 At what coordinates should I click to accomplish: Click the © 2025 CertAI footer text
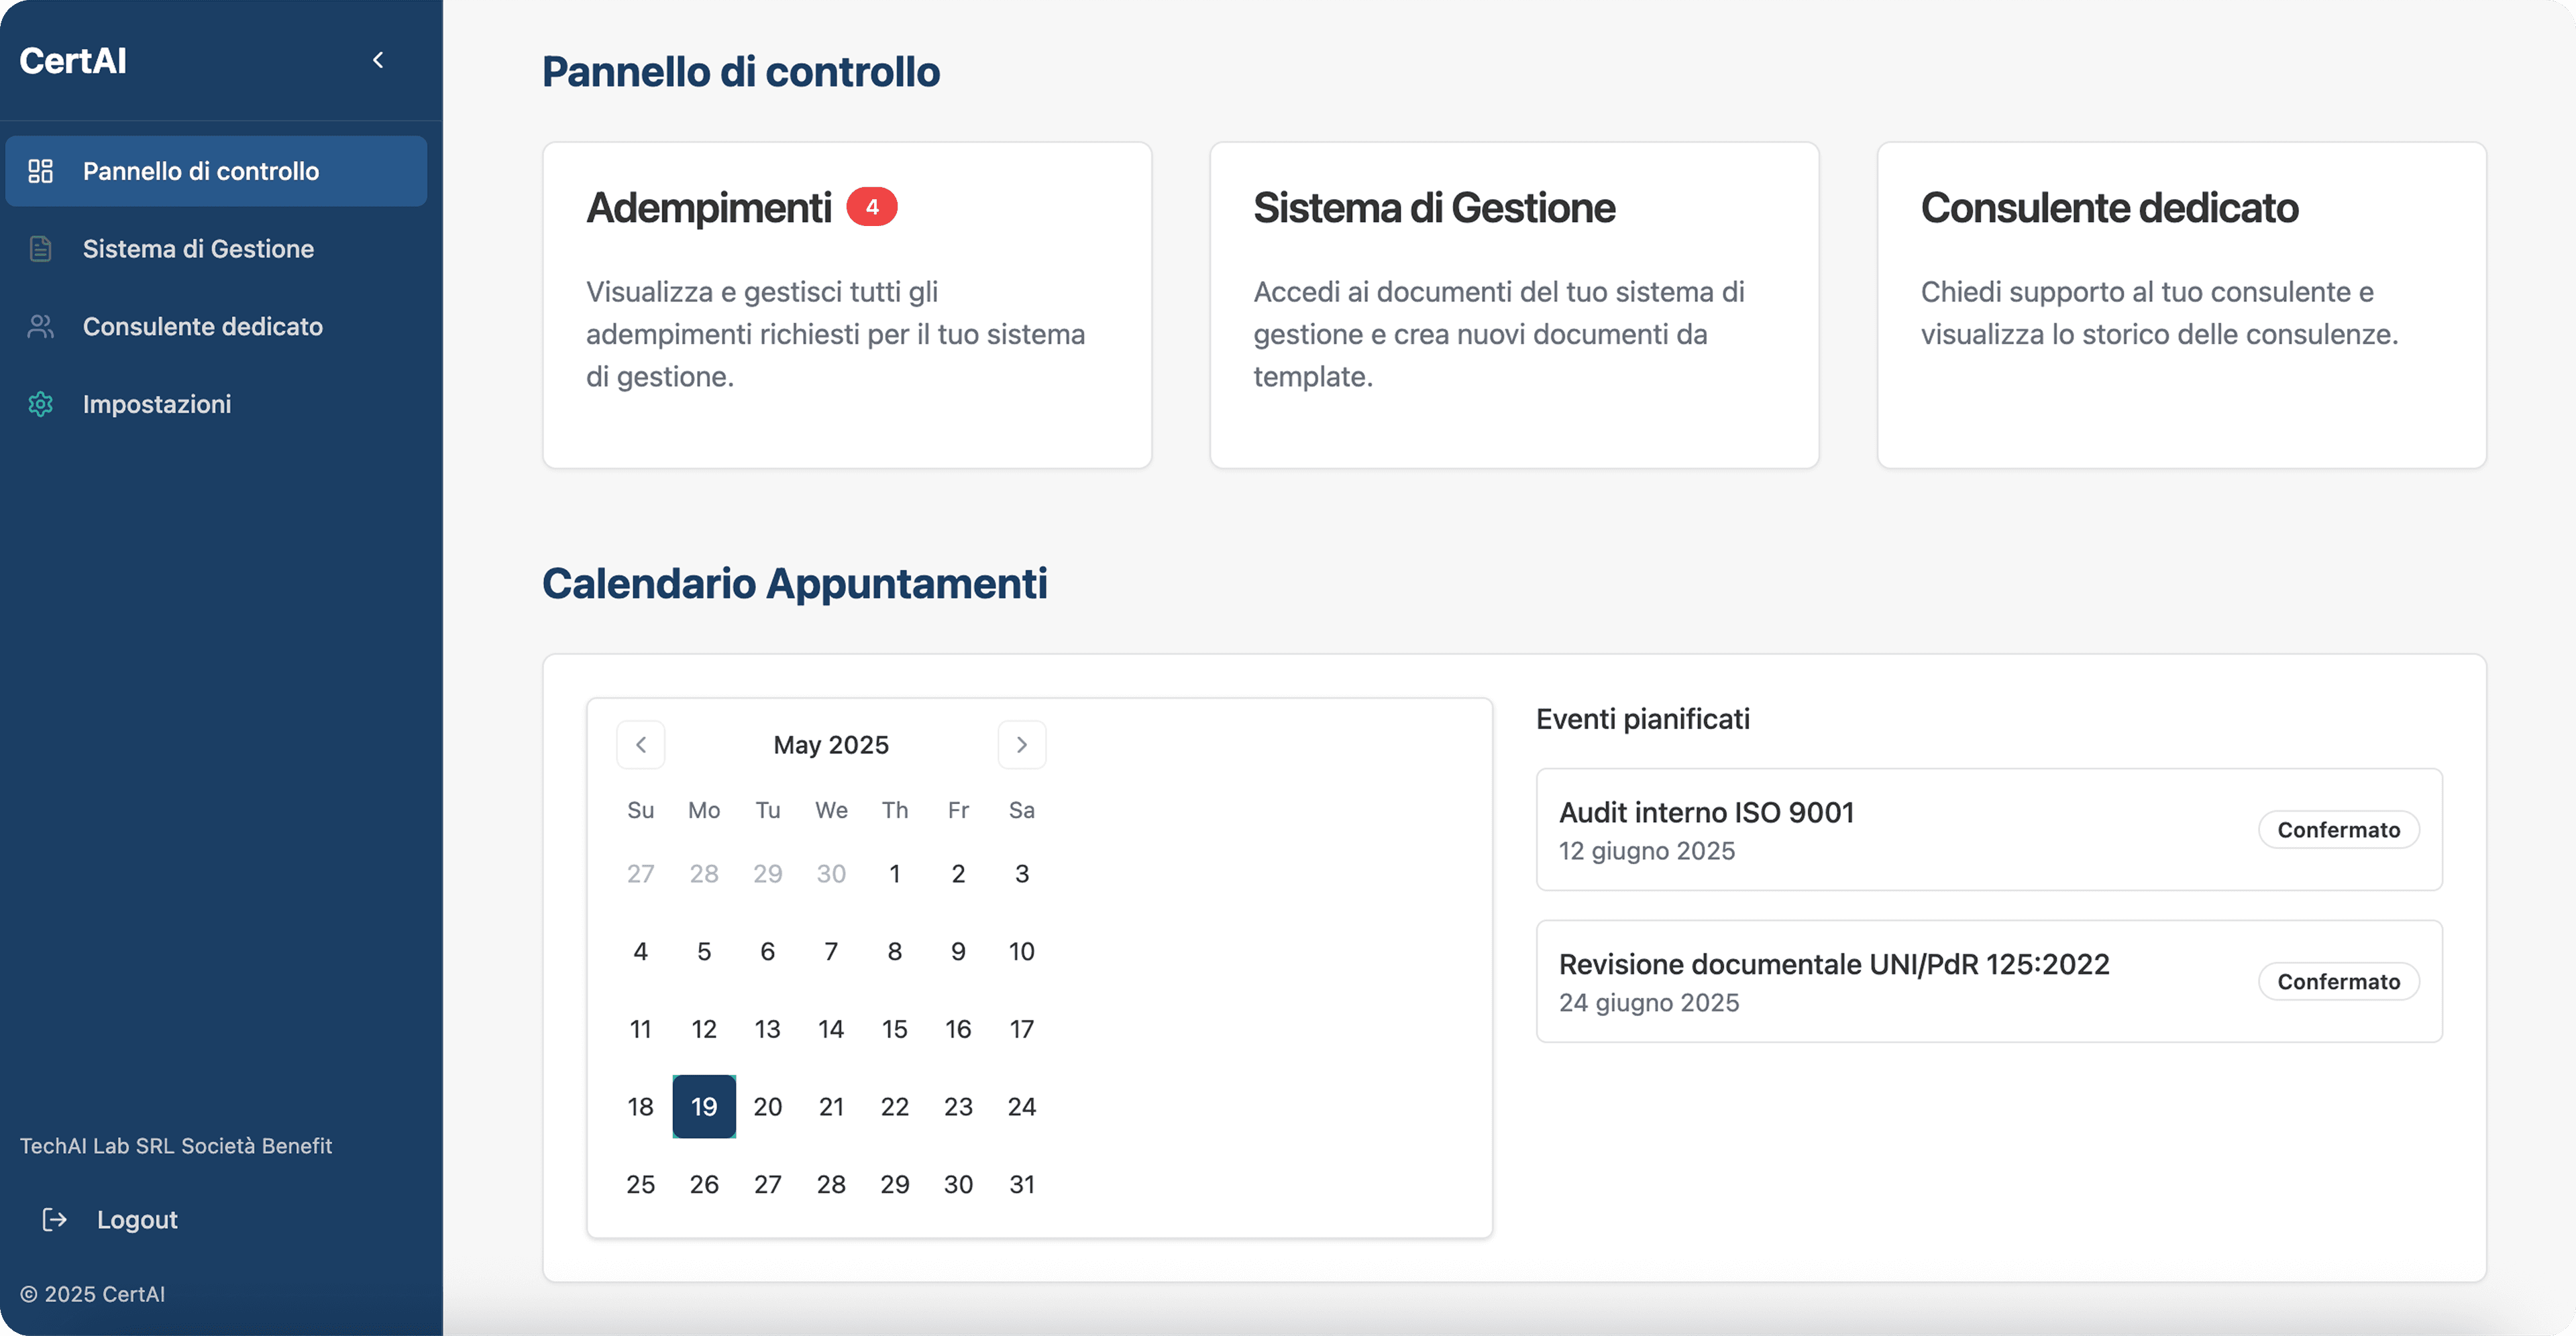93,1294
